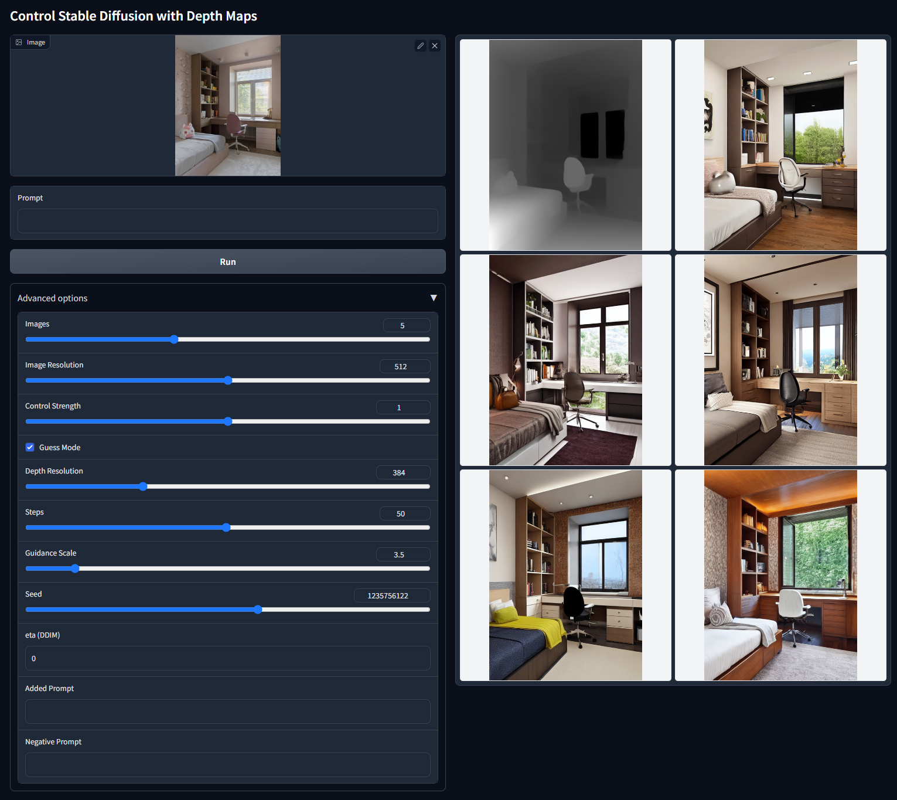Click the Control Strength value box
897x800 pixels.
point(403,407)
